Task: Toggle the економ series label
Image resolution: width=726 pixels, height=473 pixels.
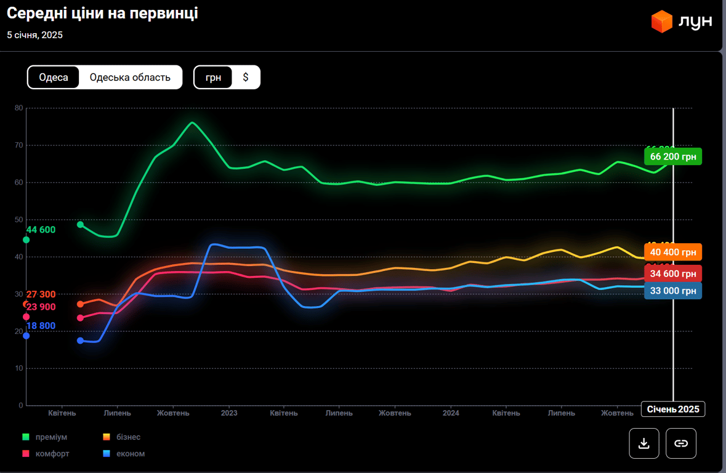Action: click(131, 454)
